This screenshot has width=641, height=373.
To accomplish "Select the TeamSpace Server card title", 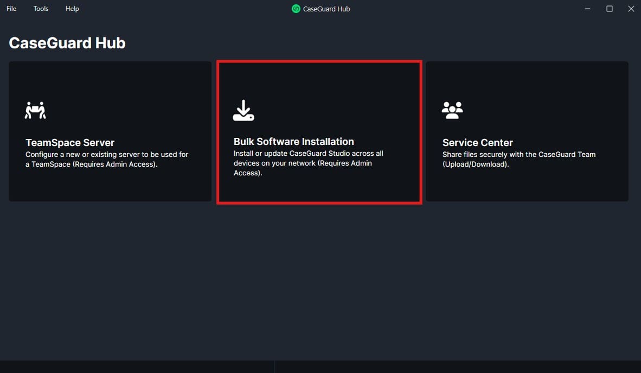I will (70, 143).
